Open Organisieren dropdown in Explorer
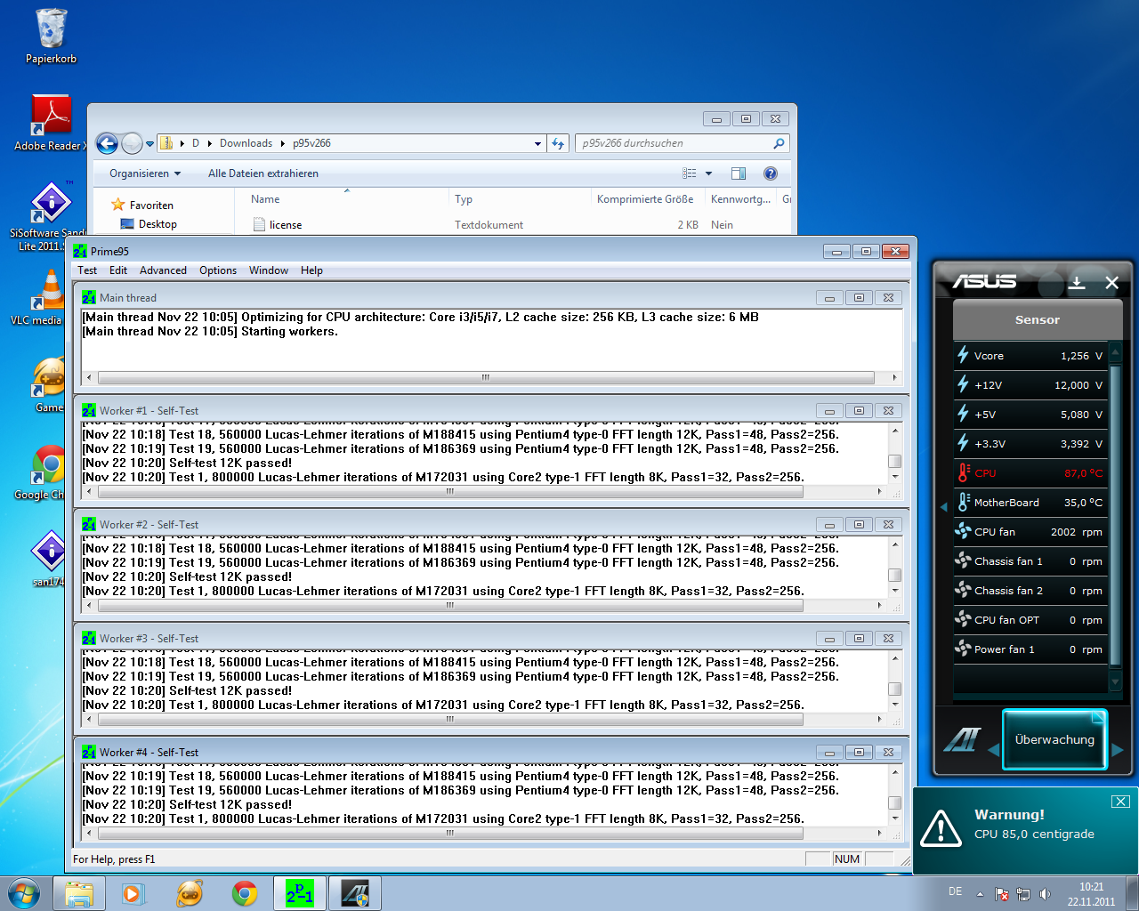 (x=145, y=173)
